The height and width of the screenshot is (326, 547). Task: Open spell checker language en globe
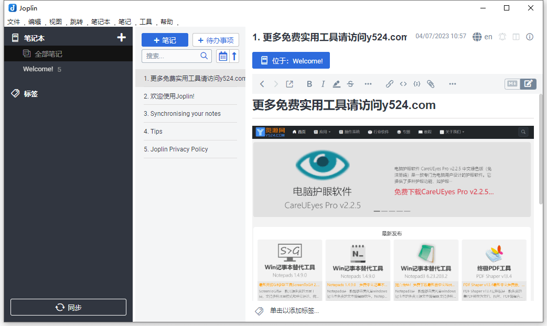click(482, 37)
